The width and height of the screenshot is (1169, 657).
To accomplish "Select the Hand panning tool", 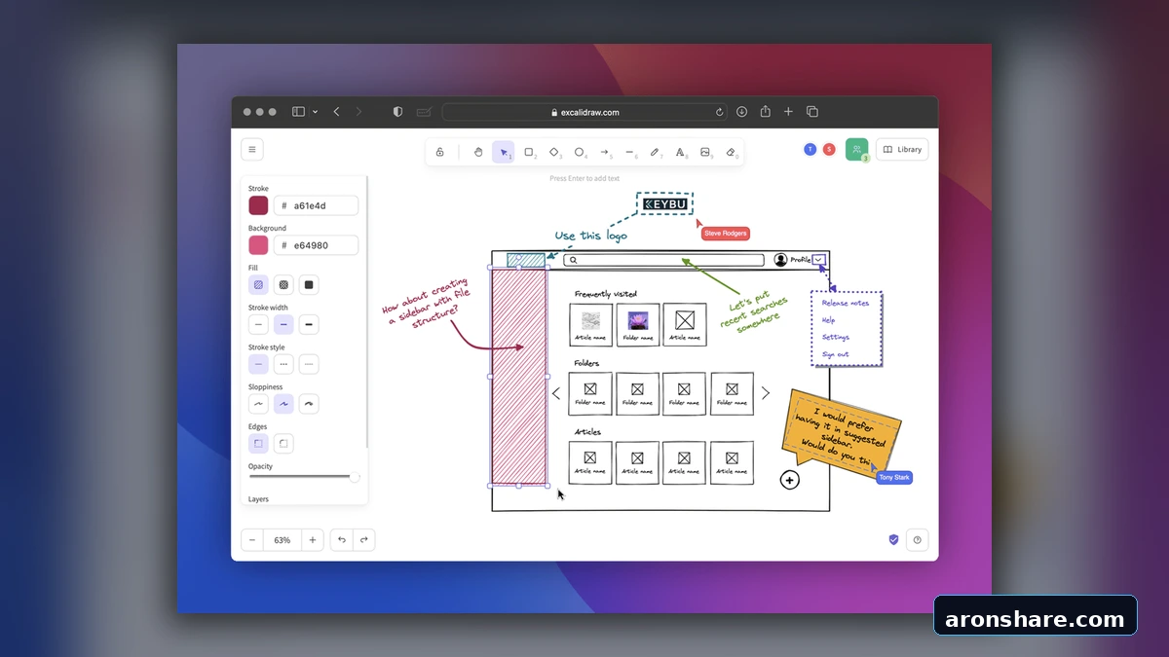I will point(478,152).
